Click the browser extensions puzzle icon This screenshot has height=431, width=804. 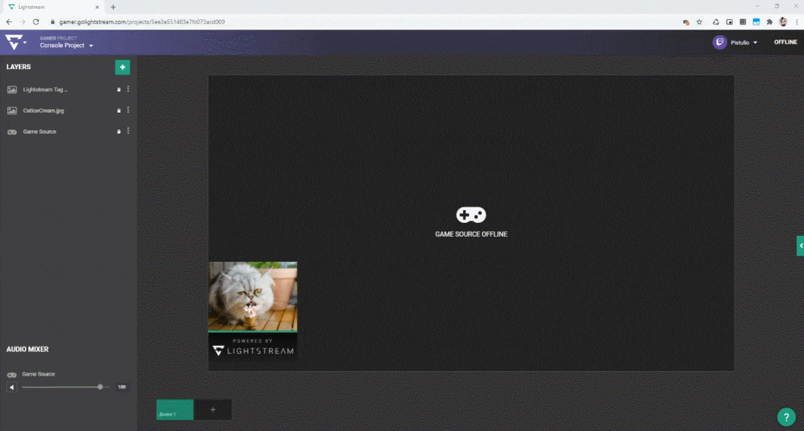click(x=768, y=21)
